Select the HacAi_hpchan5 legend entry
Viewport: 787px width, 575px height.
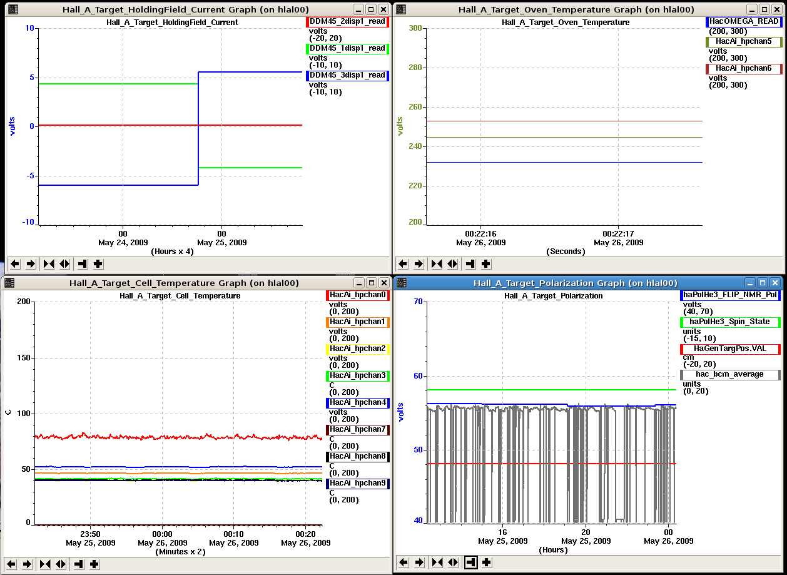pos(743,42)
